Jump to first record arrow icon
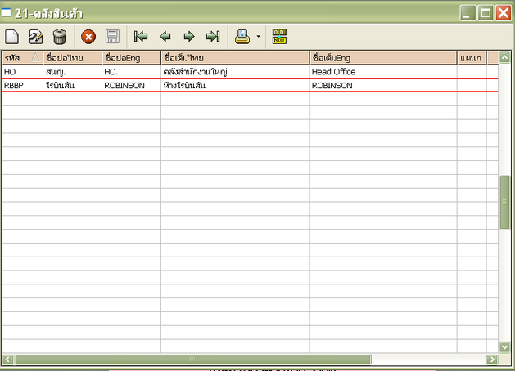515x371 pixels. [x=141, y=37]
